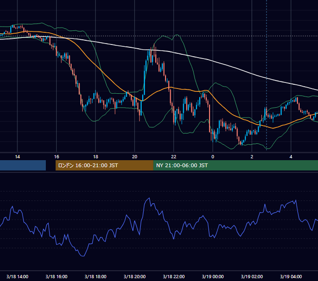Click the 3/18 22:00 time label
Viewport: 318px width, 281px height.
[174, 276]
